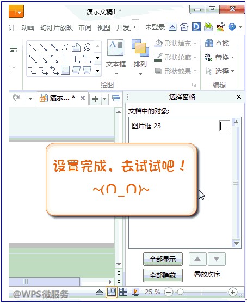Toggle visibility of 图片框 23
This screenshot has height=303, width=247.
click(x=225, y=126)
